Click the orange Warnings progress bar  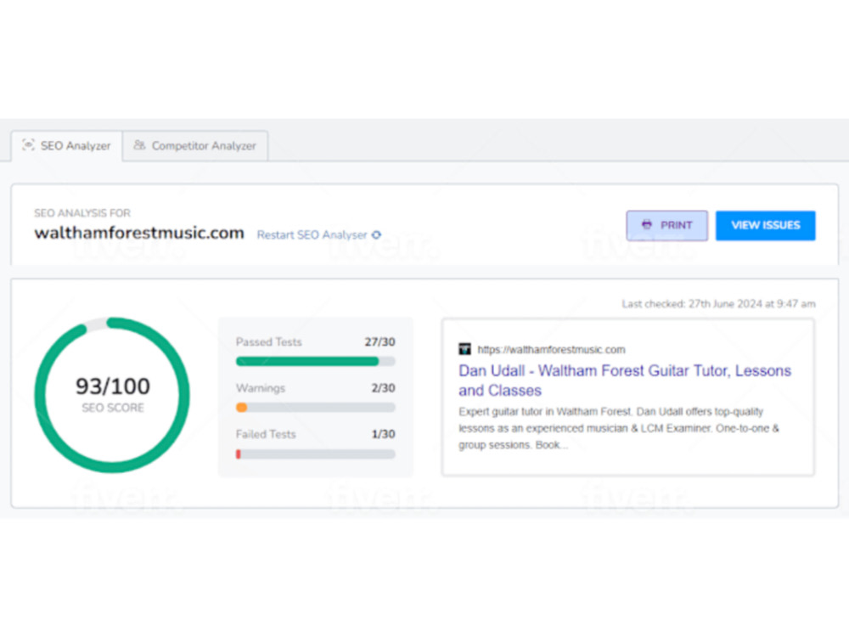[x=316, y=408]
